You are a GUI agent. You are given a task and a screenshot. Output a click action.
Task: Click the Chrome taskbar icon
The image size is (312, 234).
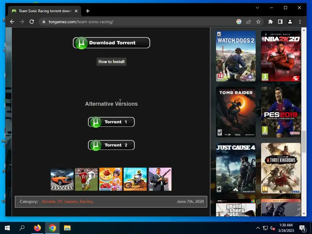(52, 228)
